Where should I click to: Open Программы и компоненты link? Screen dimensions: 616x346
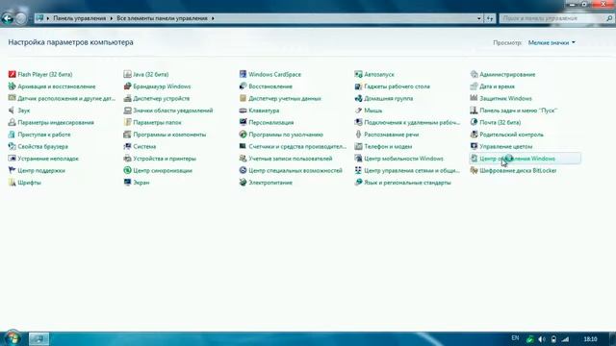(x=169, y=135)
